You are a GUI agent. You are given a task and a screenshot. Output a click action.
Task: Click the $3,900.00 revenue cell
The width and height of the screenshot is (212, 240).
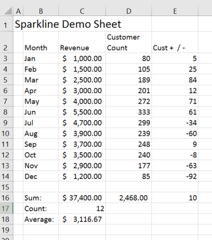[x=82, y=134]
